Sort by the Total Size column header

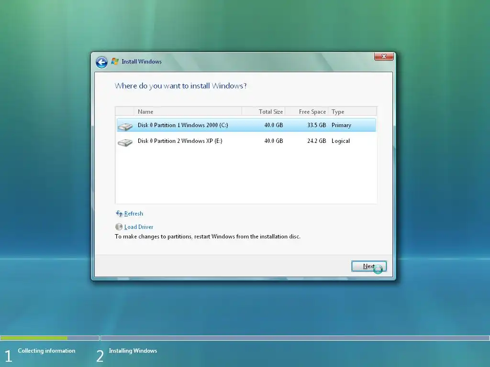pos(264,111)
